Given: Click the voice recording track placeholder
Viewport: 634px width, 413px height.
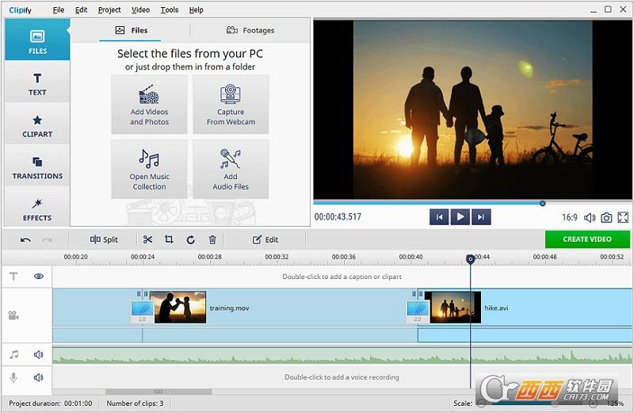Looking at the screenshot, I should 342,377.
